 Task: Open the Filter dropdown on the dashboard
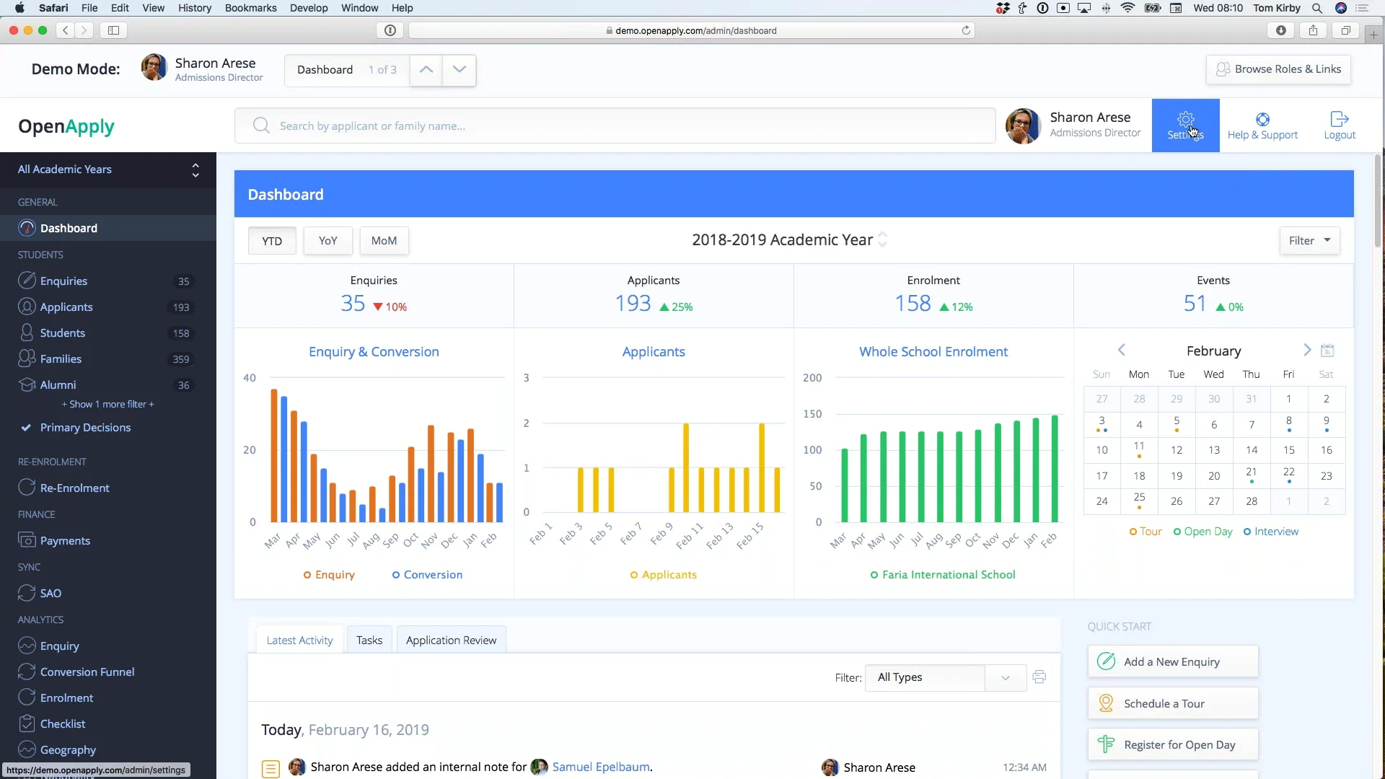pyautogui.click(x=1309, y=240)
